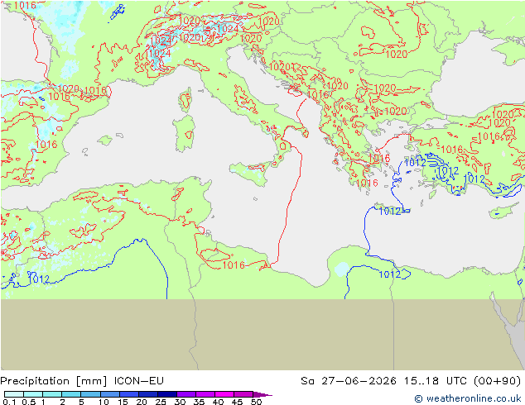Select the legend swatch between 10 and 15
Viewport: 525px width, 405px height.
pos(110,394)
